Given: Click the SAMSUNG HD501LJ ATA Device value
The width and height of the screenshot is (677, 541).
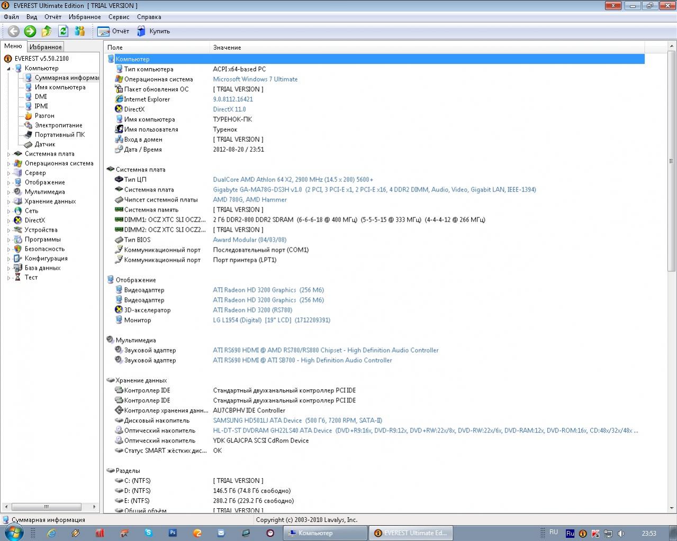Looking at the screenshot, I should (x=297, y=421).
